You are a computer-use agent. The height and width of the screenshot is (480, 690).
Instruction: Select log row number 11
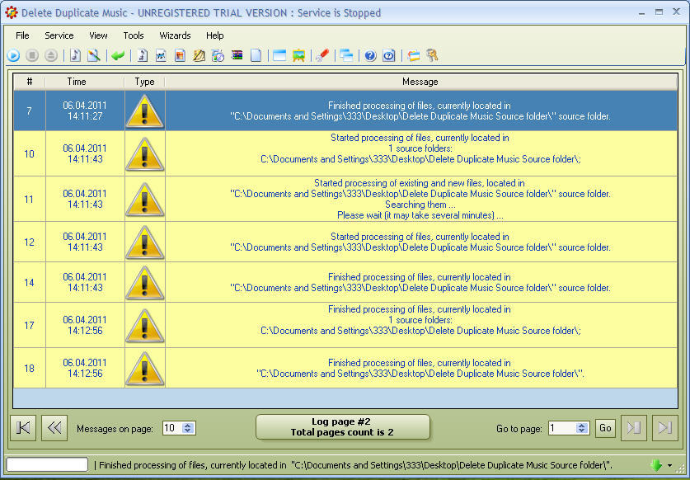coord(345,199)
